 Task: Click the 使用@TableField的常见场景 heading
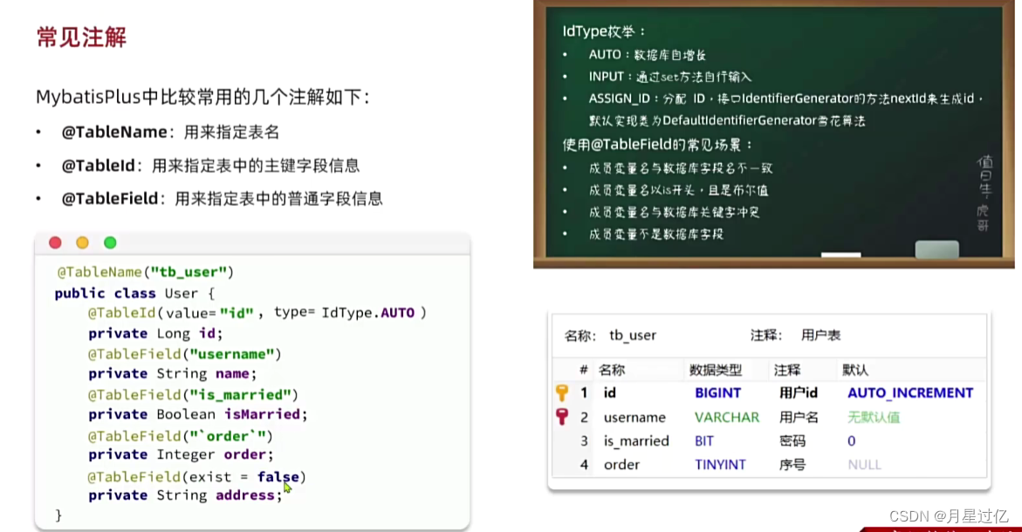pos(658,145)
